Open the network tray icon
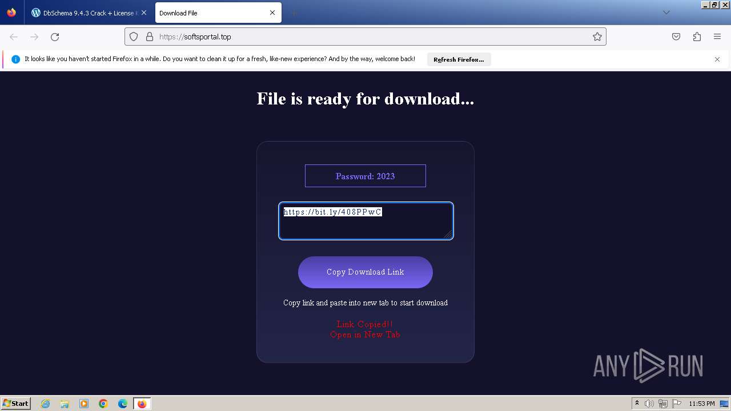This screenshot has width=731, height=411. [x=662, y=404]
